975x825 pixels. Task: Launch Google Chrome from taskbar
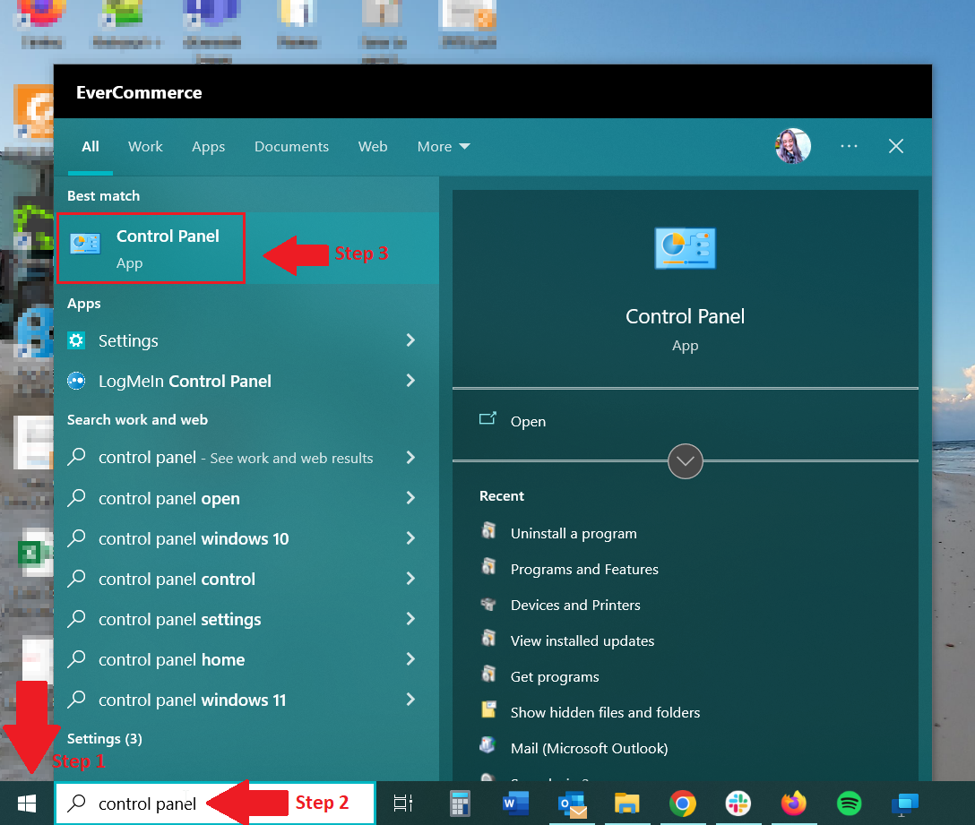coord(682,804)
